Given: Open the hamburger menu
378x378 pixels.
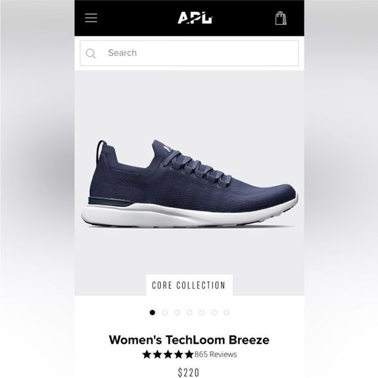Looking at the screenshot, I should [91, 18].
